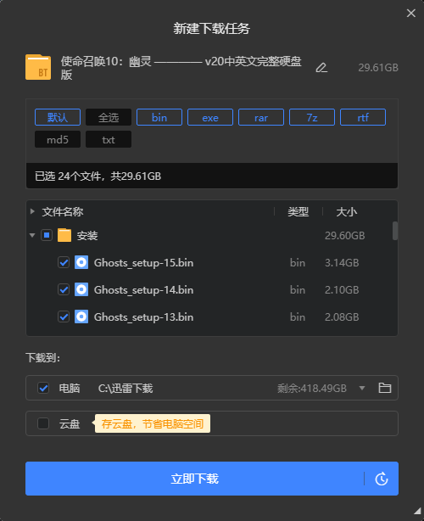Open the browse-folder icon for download path
This screenshot has width=424, height=521.
point(385,388)
